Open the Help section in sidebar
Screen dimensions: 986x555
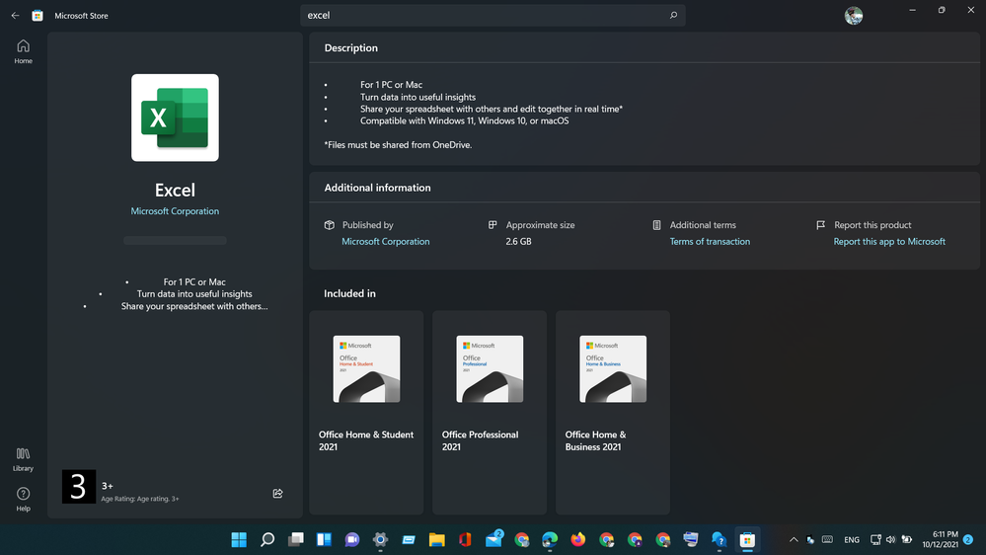[x=24, y=499]
